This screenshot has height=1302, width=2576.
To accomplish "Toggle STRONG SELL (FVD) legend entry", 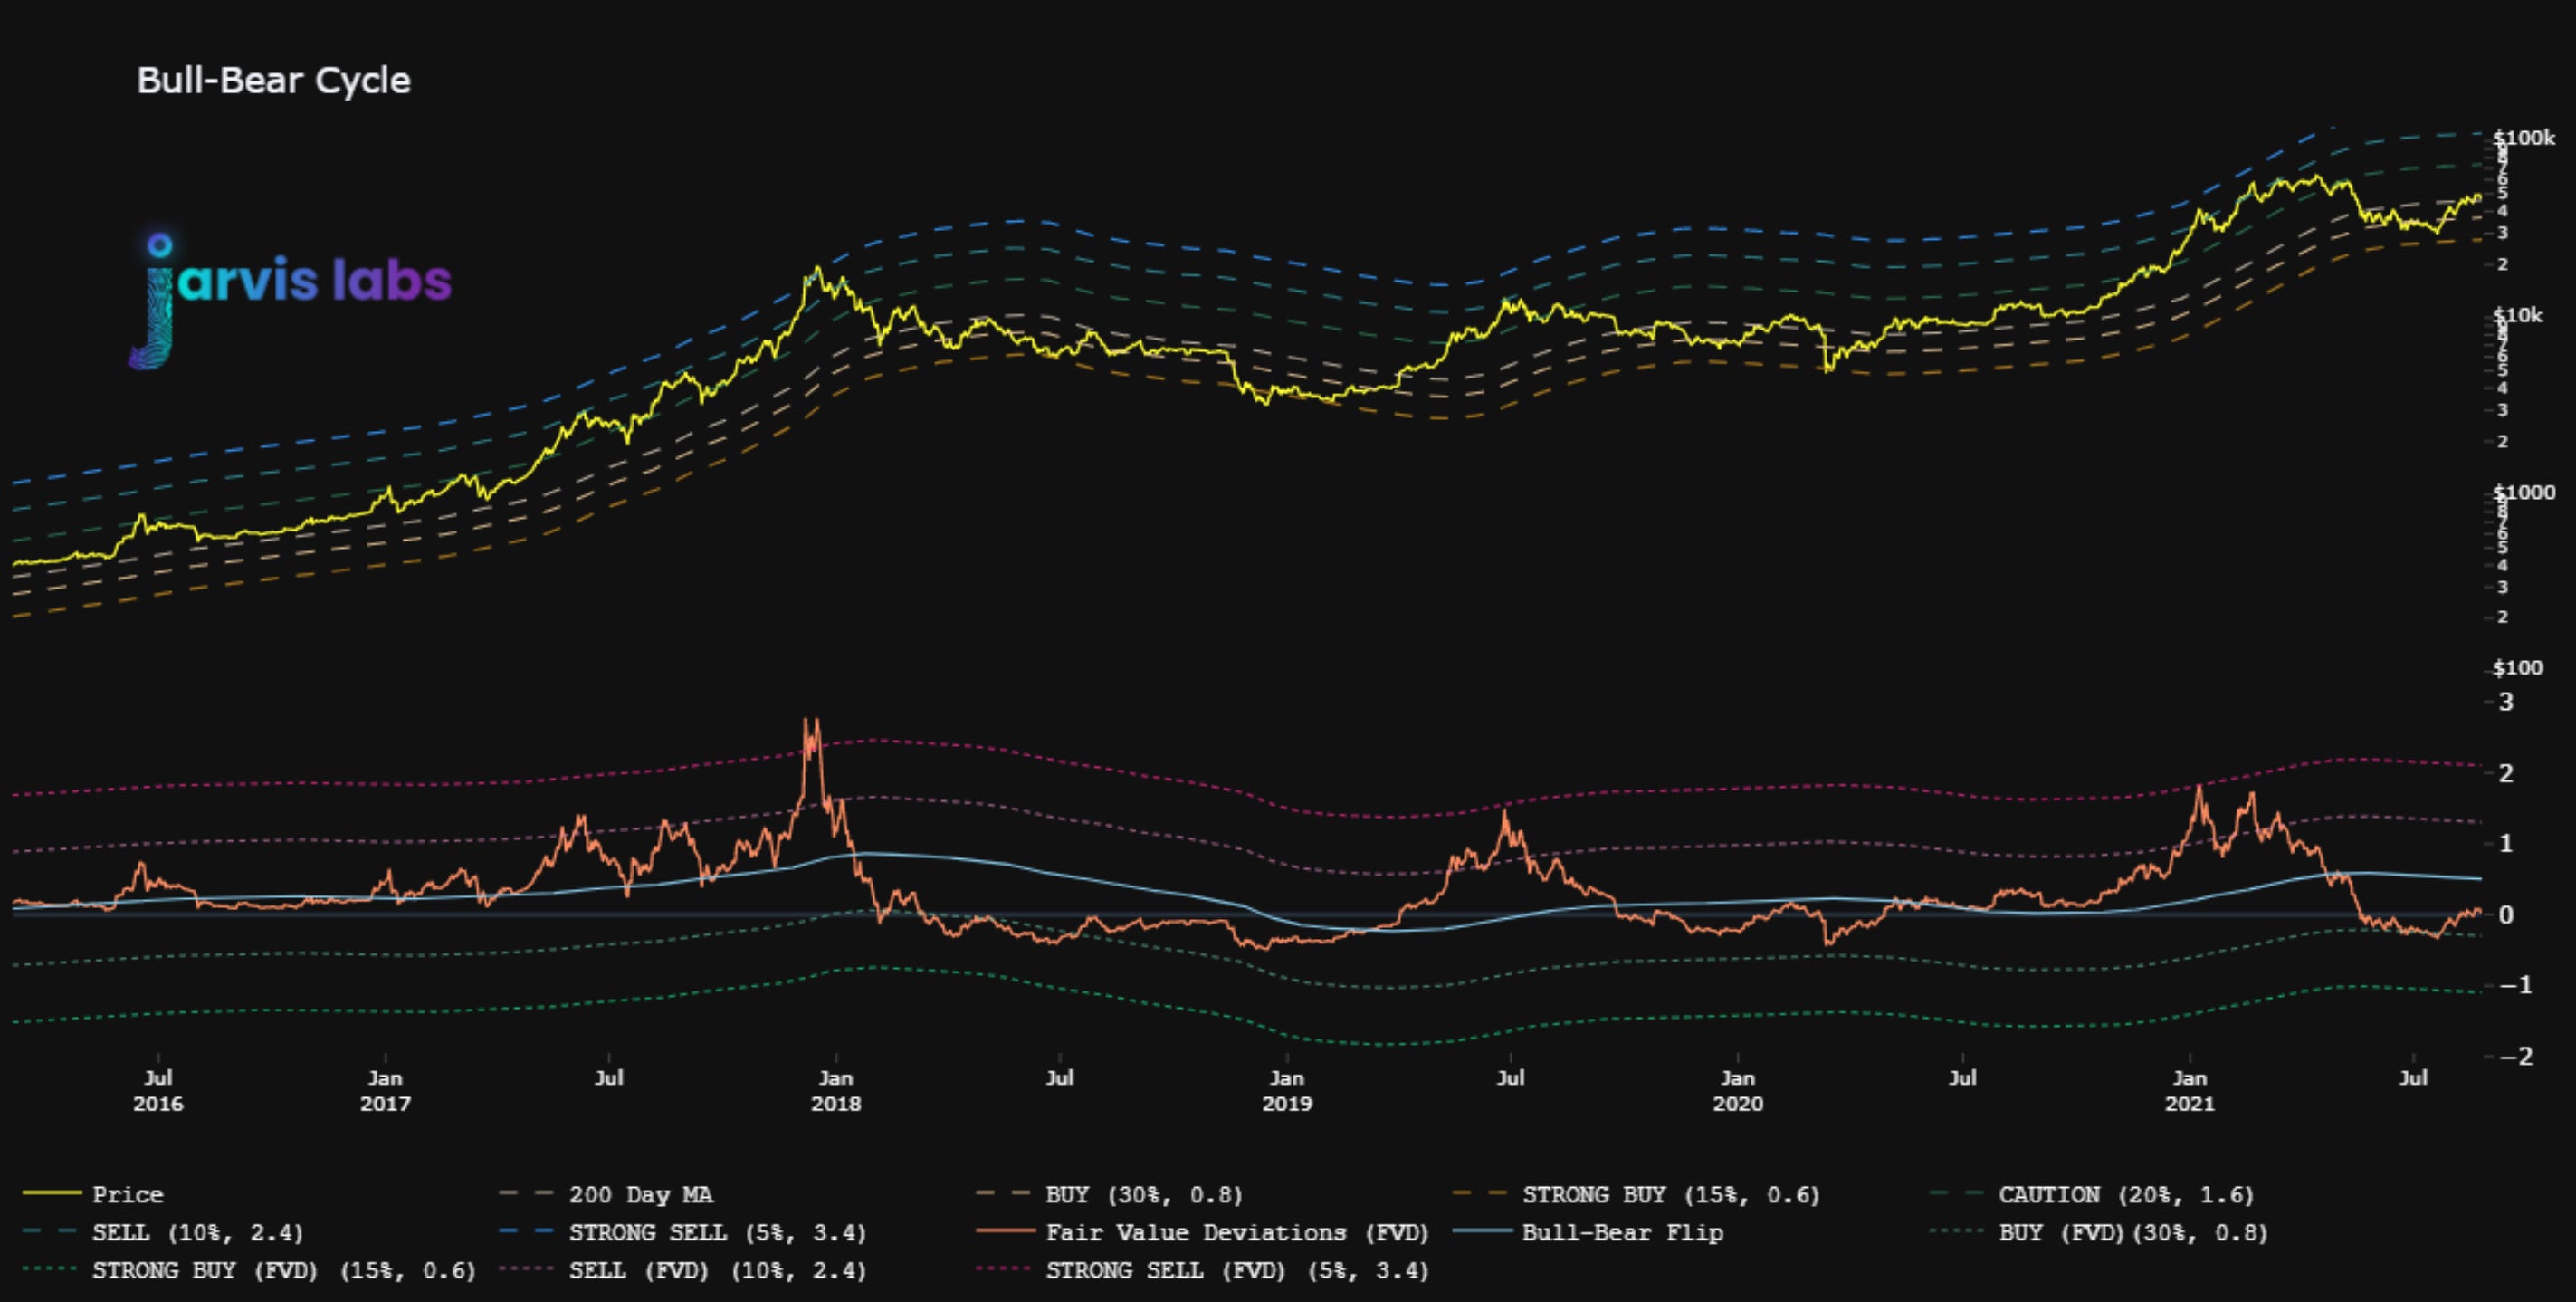I will [x=1237, y=1270].
